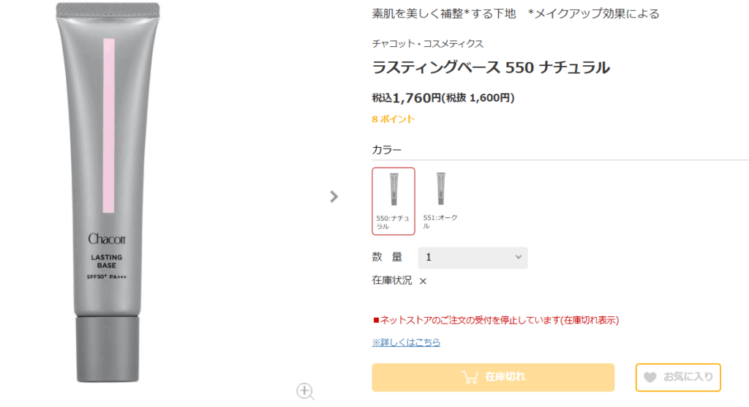Click the チャコット・コスメティクス brand name
This screenshot has width=749, height=407.
coord(428,44)
